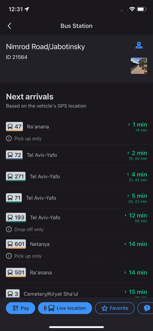Tap info icon under line 601
Viewport: 153px width, 331px height.
click(x=9, y=256)
